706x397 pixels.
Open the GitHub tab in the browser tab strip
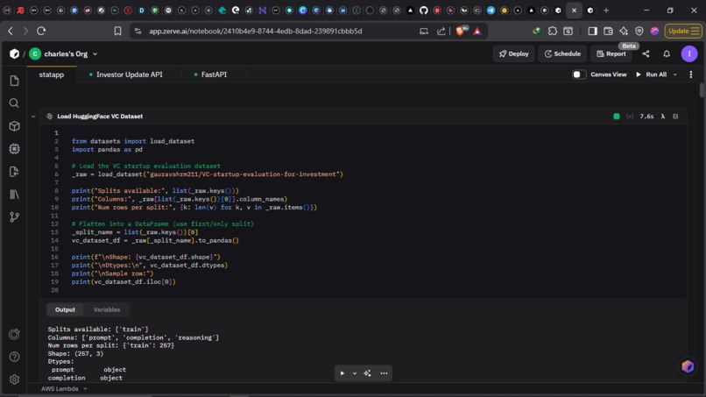point(424,11)
